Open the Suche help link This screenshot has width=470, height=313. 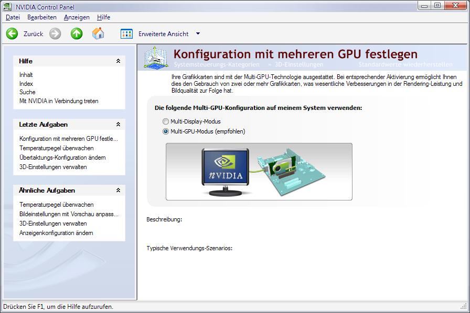[27, 92]
